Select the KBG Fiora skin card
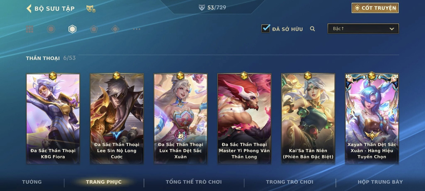The width and height of the screenshot is (425, 191). click(x=53, y=119)
